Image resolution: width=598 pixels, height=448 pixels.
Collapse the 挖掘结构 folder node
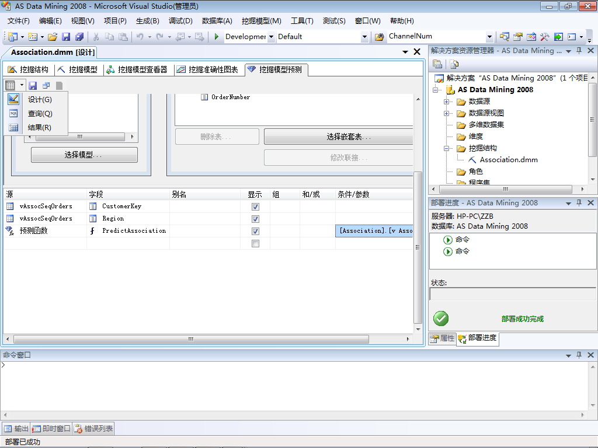tap(446, 149)
